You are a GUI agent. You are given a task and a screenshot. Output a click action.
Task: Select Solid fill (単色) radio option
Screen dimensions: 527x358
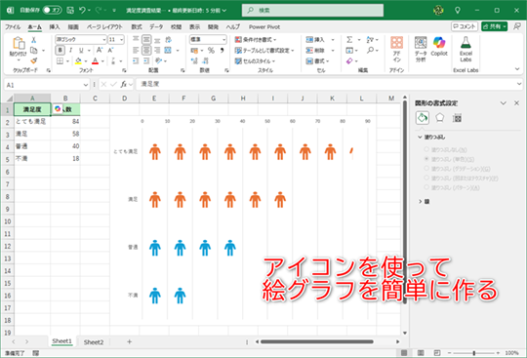(x=426, y=159)
